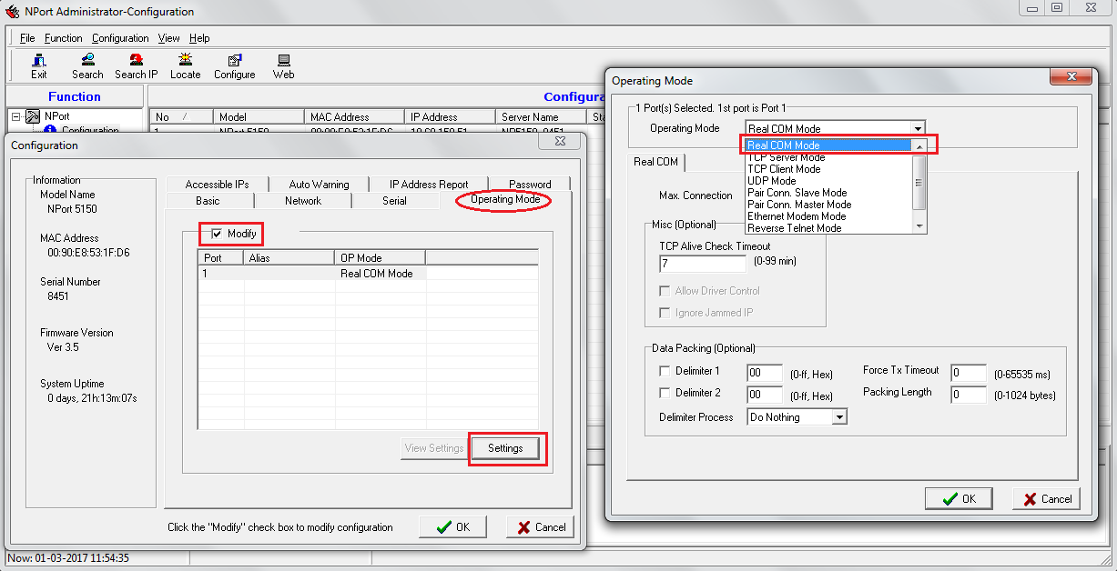Open the Web console toolbar icon
This screenshot has width=1117, height=571.
[283, 66]
